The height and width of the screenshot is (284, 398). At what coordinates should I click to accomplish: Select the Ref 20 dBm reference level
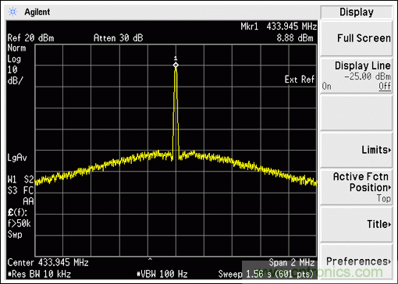click(30, 38)
